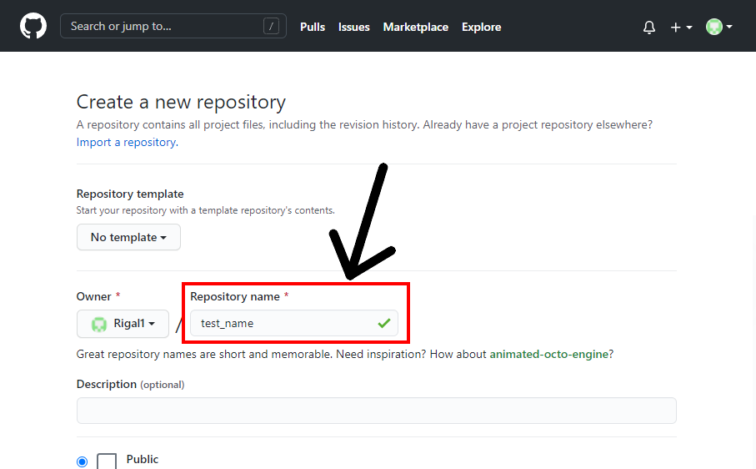Viewport: 756px width, 469px height.
Task: Click the Rigal1 owner avatar icon
Action: pyautogui.click(x=99, y=325)
